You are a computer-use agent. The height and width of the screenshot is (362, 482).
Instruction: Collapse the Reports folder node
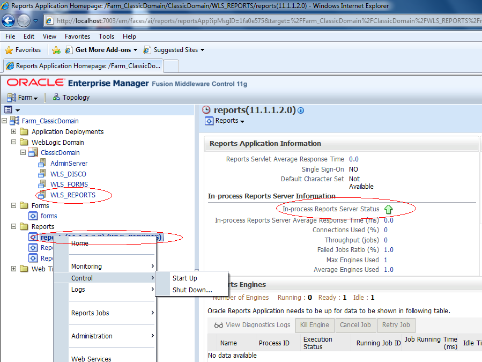click(13, 226)
